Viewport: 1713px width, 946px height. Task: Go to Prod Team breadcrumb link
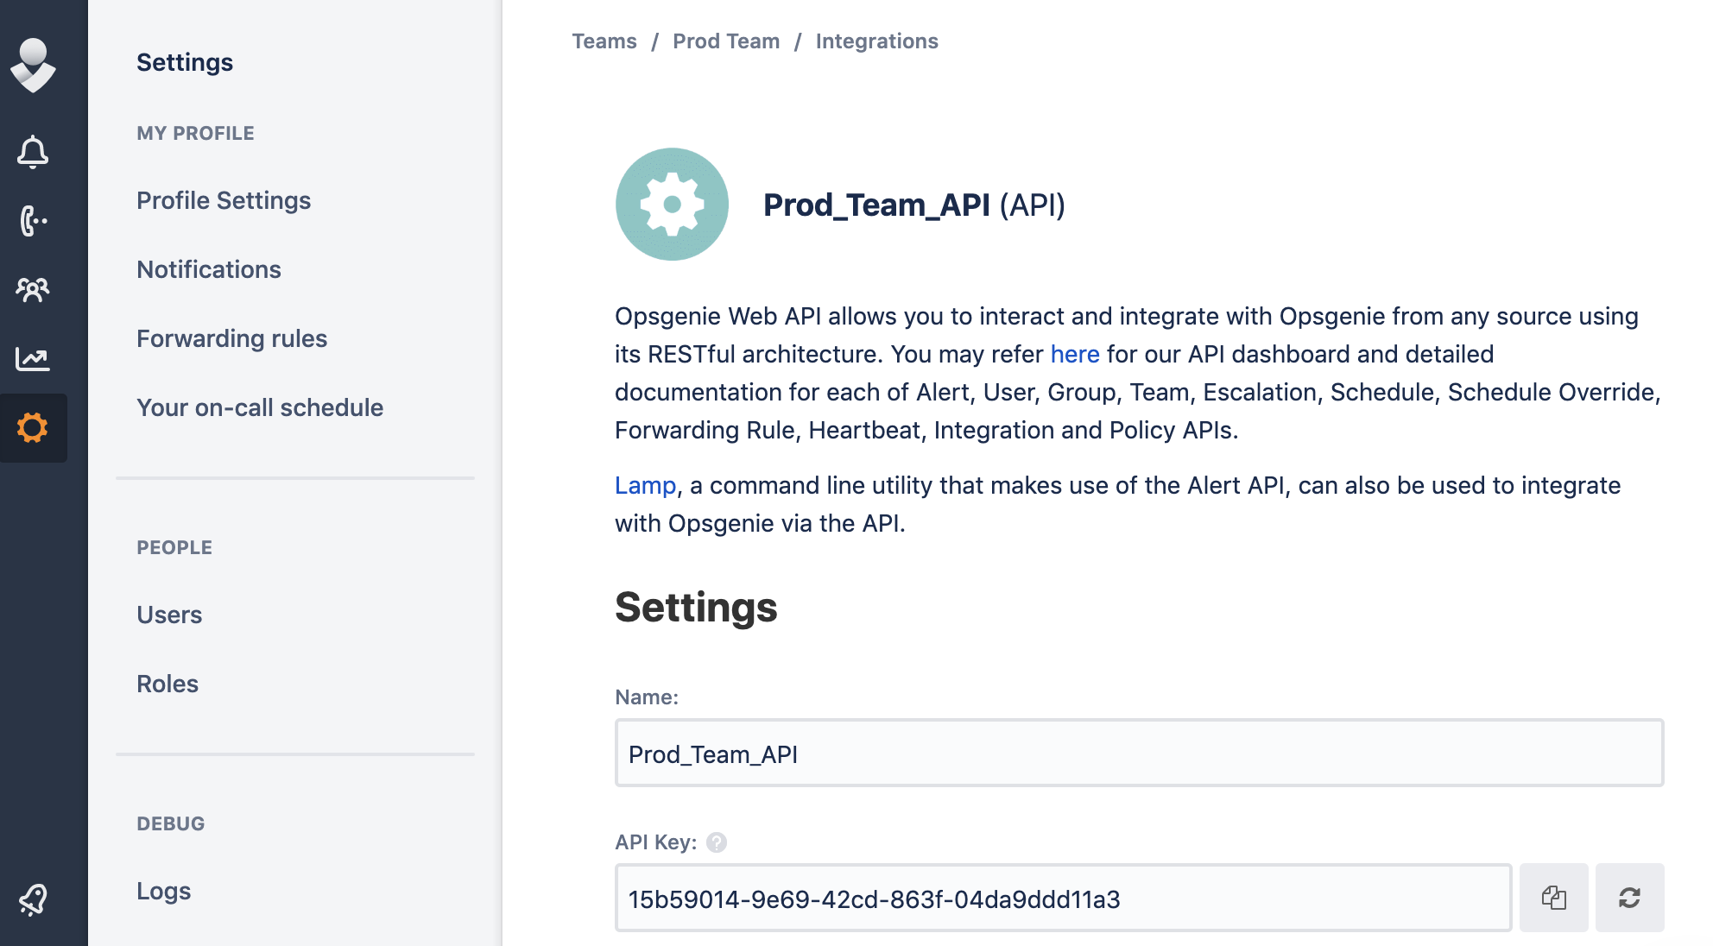[726, 41]
